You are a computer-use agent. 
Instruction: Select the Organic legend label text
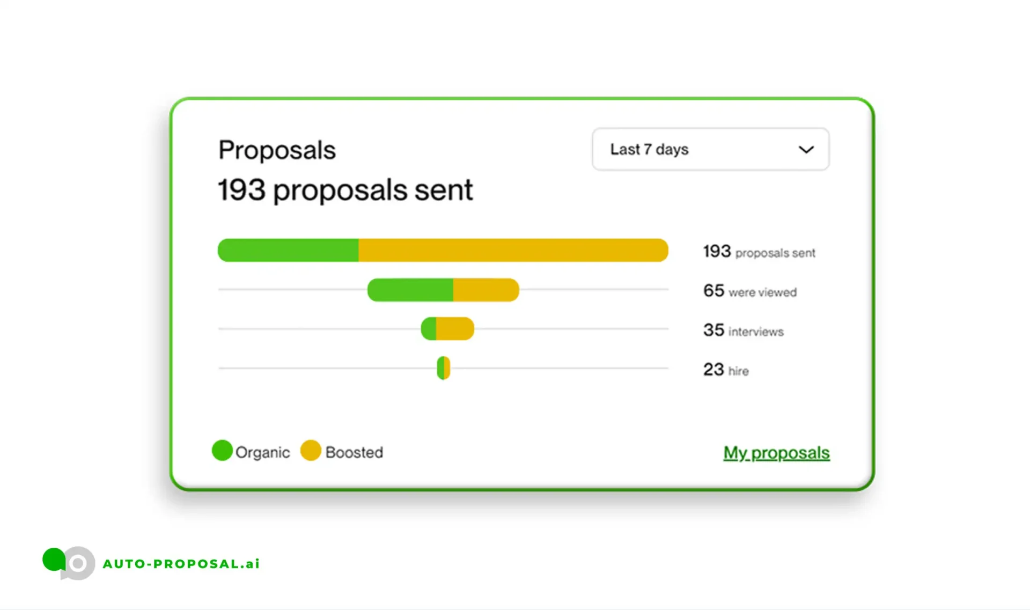tap(262, 453)
